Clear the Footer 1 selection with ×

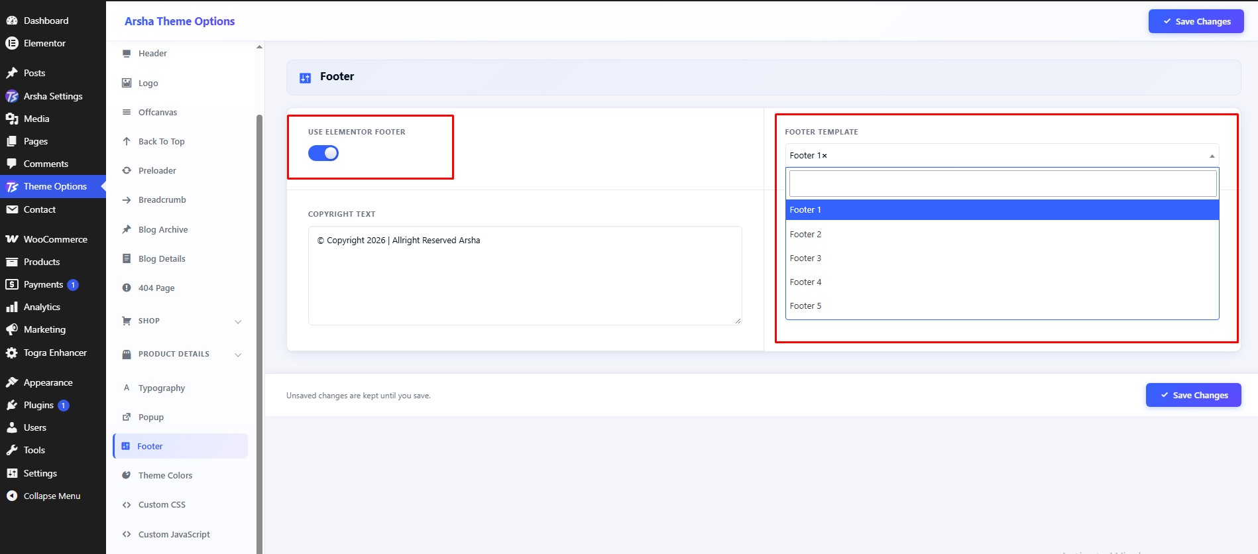[x=825, y=156]
